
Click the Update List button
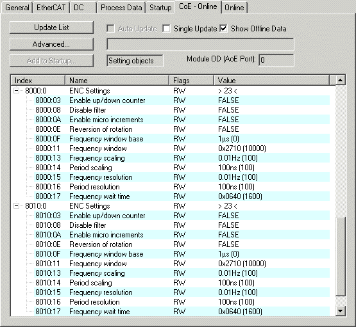(51, 28)
